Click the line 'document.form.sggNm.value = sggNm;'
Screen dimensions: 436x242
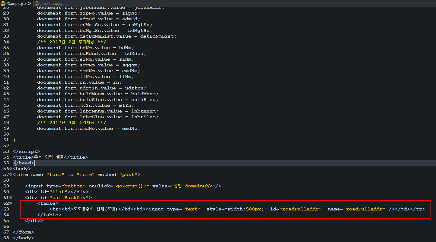coord(88,65)
